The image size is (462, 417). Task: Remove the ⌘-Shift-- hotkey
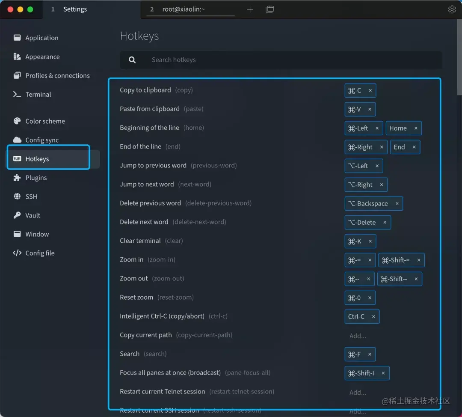416,279
